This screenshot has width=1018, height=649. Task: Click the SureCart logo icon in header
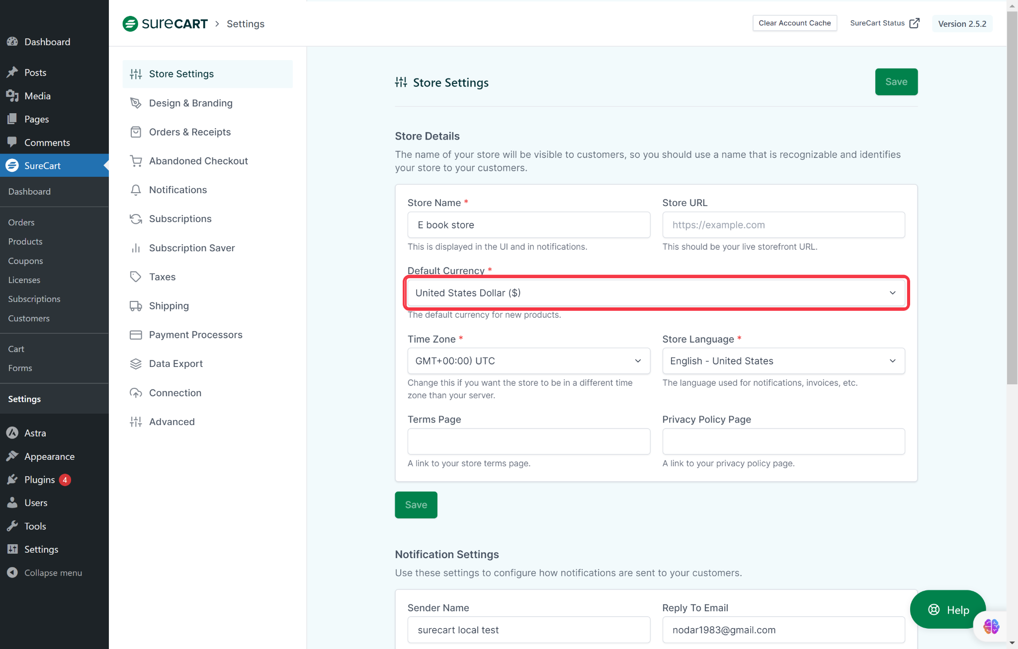pos(130,24)
